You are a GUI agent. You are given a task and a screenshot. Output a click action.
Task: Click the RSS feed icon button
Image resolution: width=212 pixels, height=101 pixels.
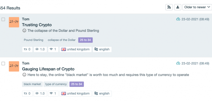pyautogui.click(x=169, y=7)
